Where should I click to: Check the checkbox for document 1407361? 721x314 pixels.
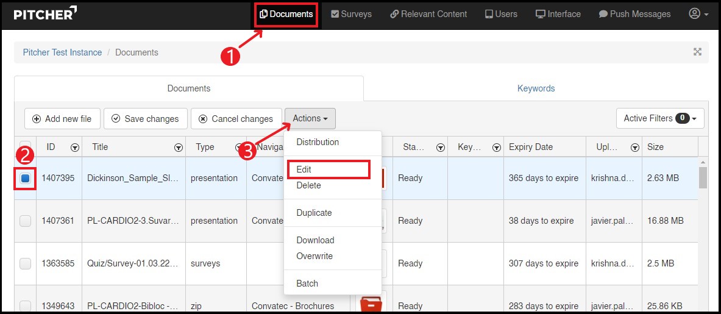(x=26, y=221)
